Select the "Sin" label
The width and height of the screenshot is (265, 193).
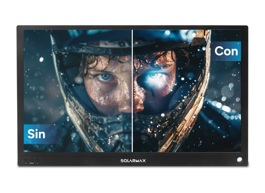[x=36, y=134]
